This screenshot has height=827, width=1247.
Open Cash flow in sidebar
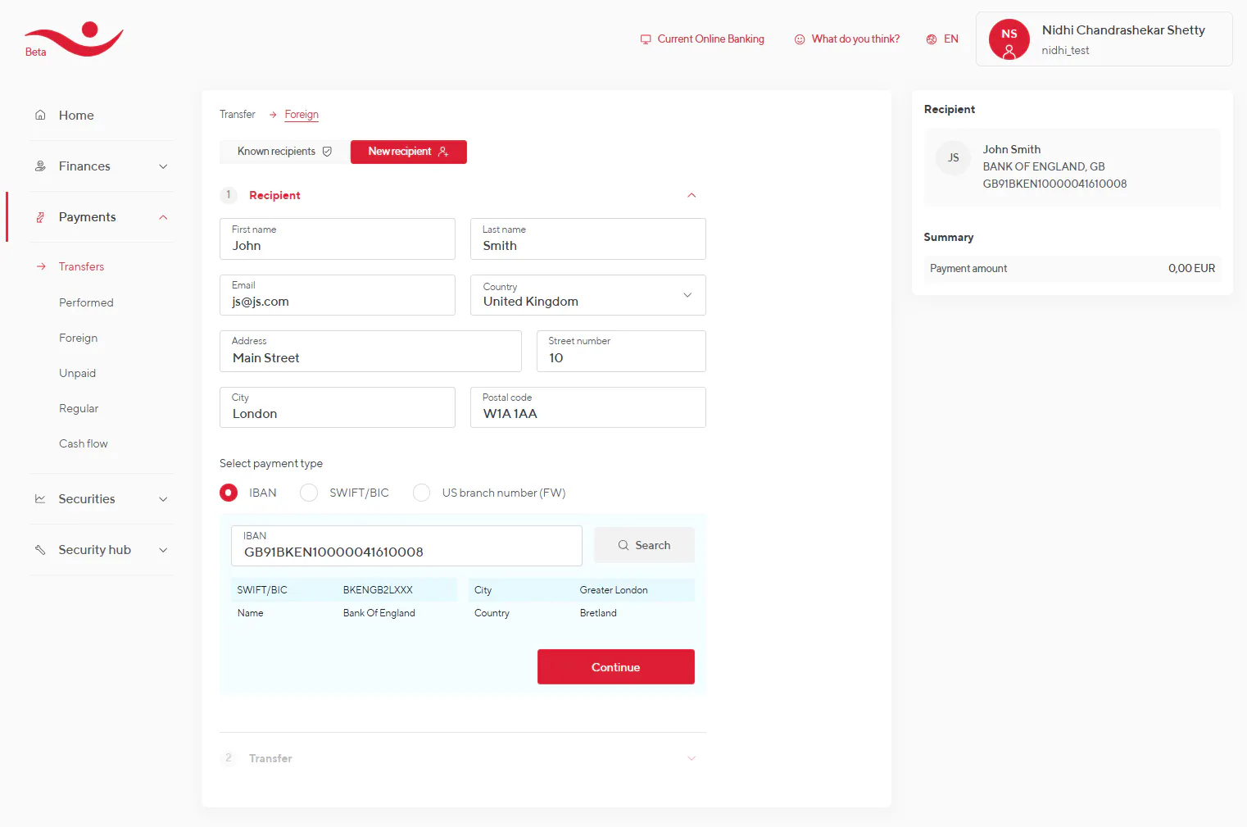pos(84,443)
